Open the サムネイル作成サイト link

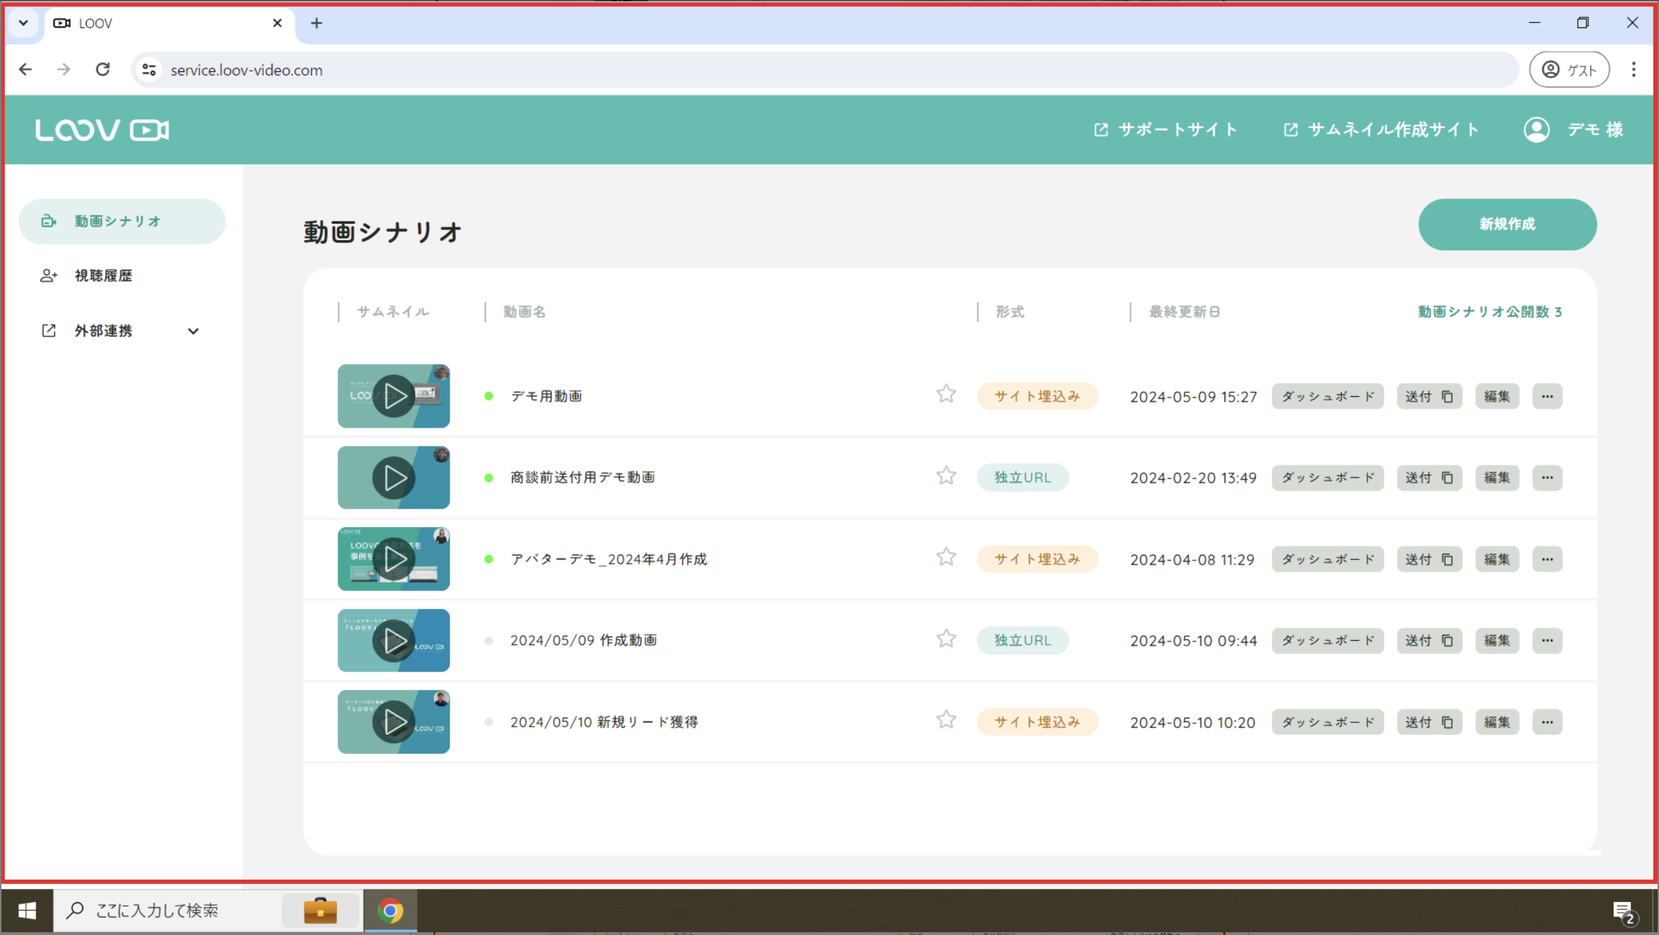(1381, 129)
